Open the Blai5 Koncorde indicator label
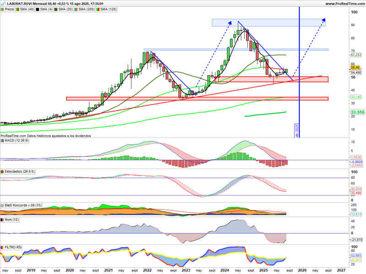The image size is (366, 274). point(23,205)
